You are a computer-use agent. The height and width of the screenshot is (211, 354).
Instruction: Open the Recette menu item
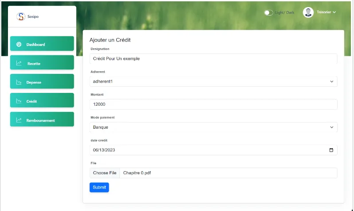42,62
